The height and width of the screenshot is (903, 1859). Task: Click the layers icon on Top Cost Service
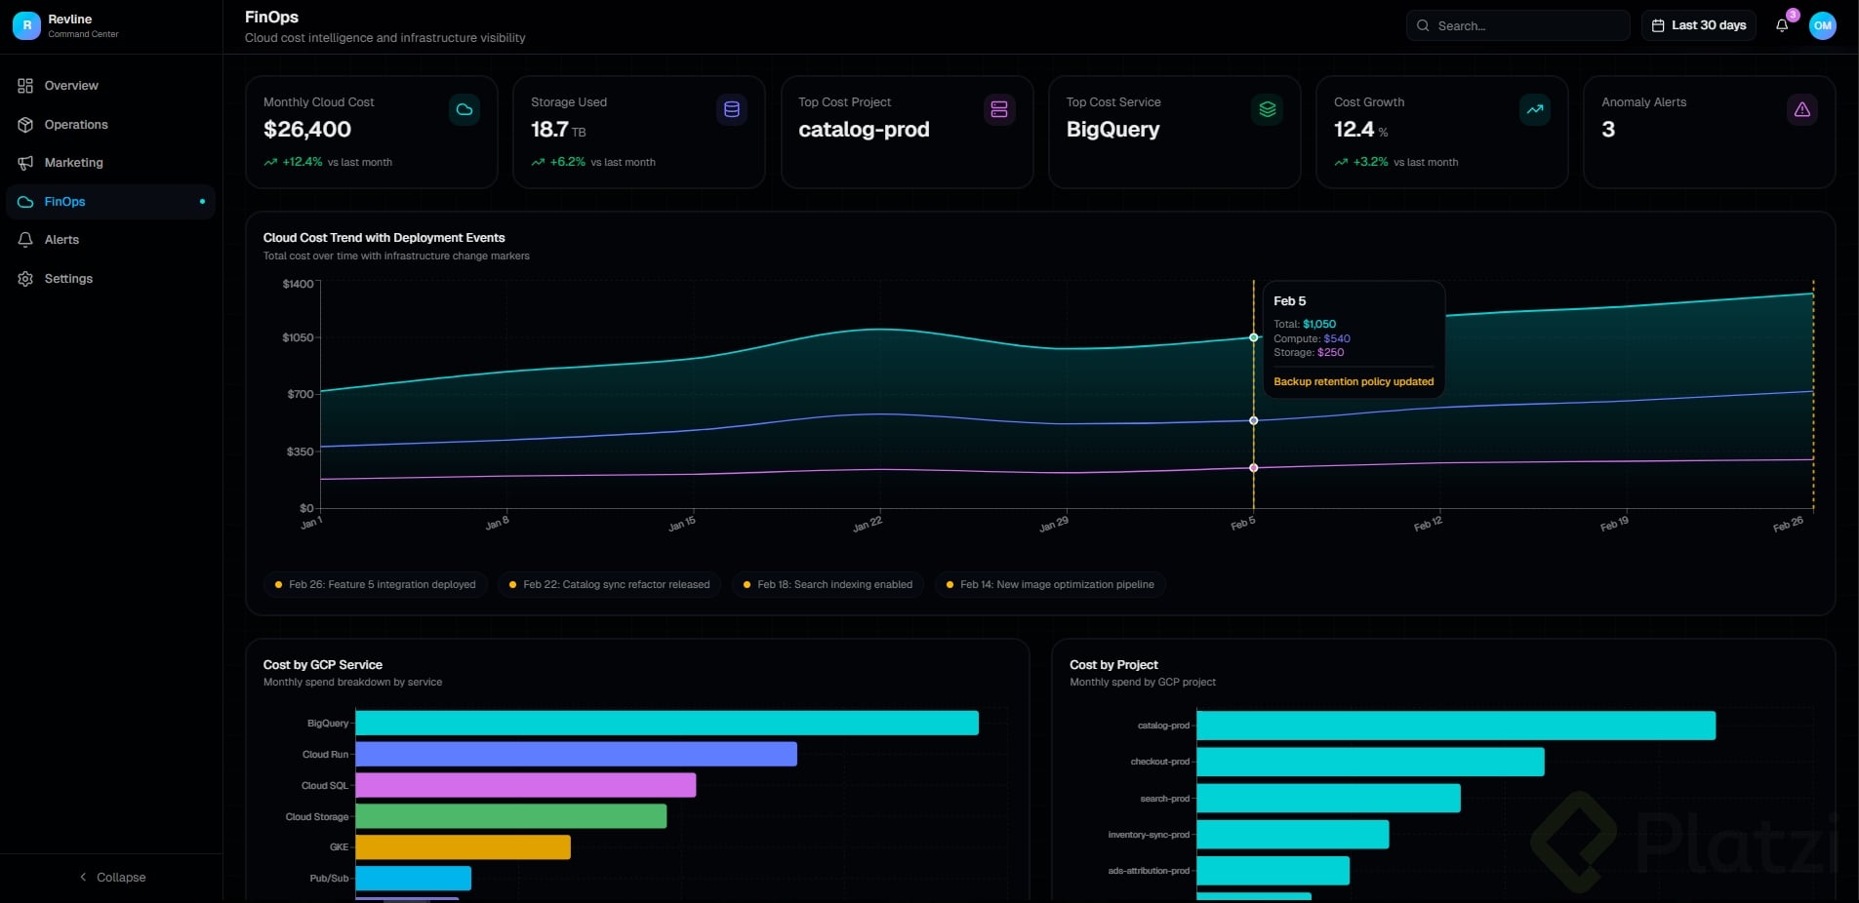point(1268,109)
